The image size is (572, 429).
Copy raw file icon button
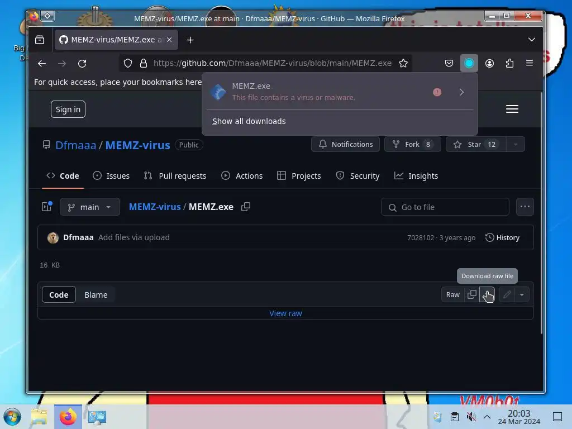click(471, 294)
